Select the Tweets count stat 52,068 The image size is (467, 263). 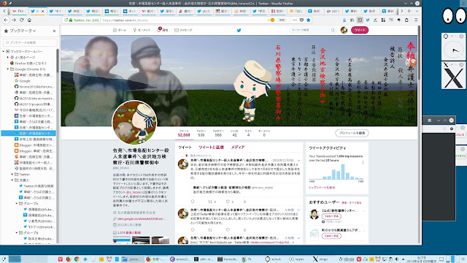point(184,133)
